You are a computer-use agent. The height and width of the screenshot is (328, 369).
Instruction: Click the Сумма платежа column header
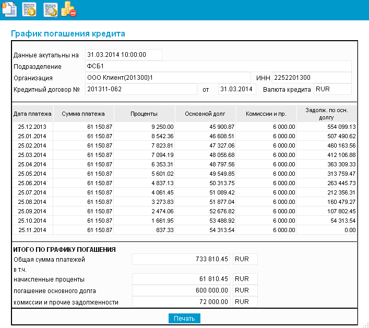pyautogui.click(x=83, y=114)
